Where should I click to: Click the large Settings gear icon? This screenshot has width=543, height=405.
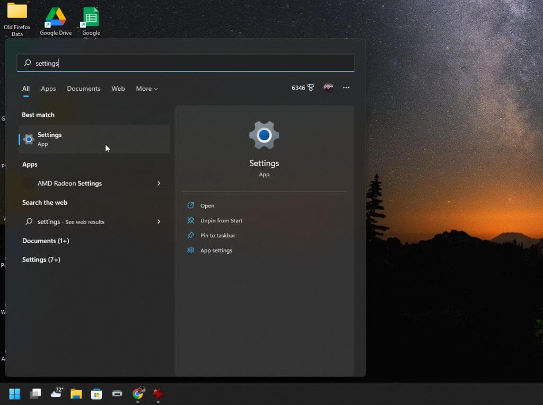[264, 135]
